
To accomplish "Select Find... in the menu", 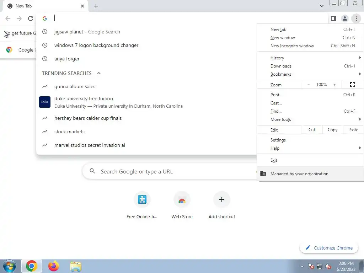I will [x=310, y=111].
